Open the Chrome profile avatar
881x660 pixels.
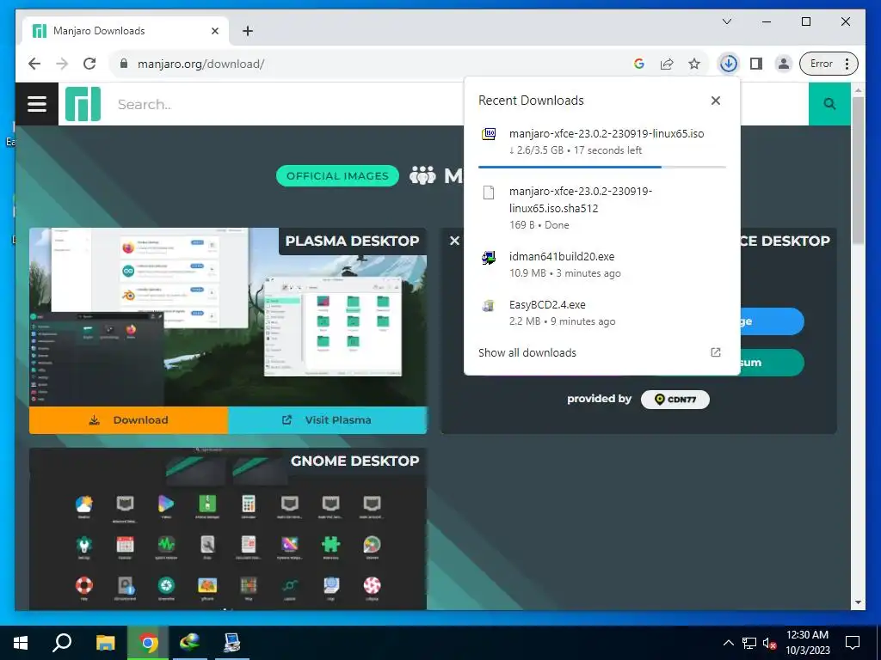coord(783,64)
